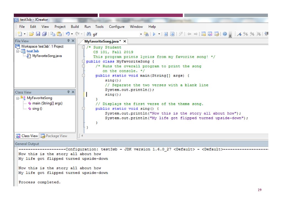
Task: Open the File menu
Action: [x=22, y=27]
